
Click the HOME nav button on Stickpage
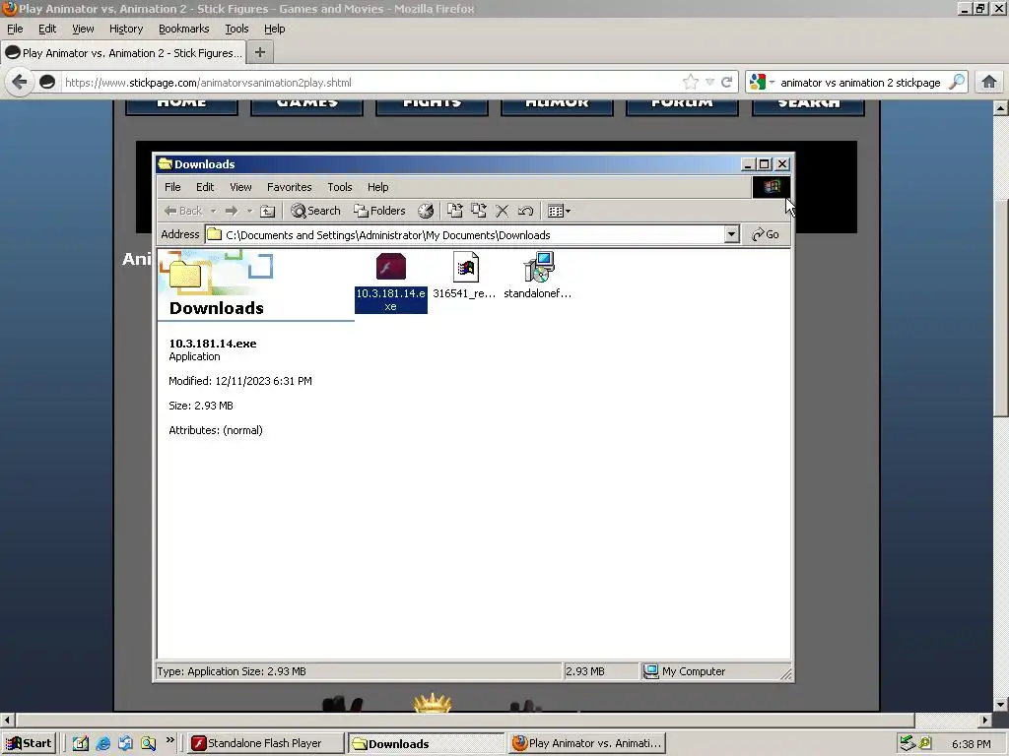[x=181, y=106]
